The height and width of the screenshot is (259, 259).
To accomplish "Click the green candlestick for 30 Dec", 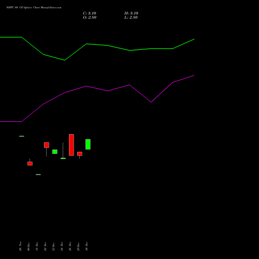I will point(88,144).
